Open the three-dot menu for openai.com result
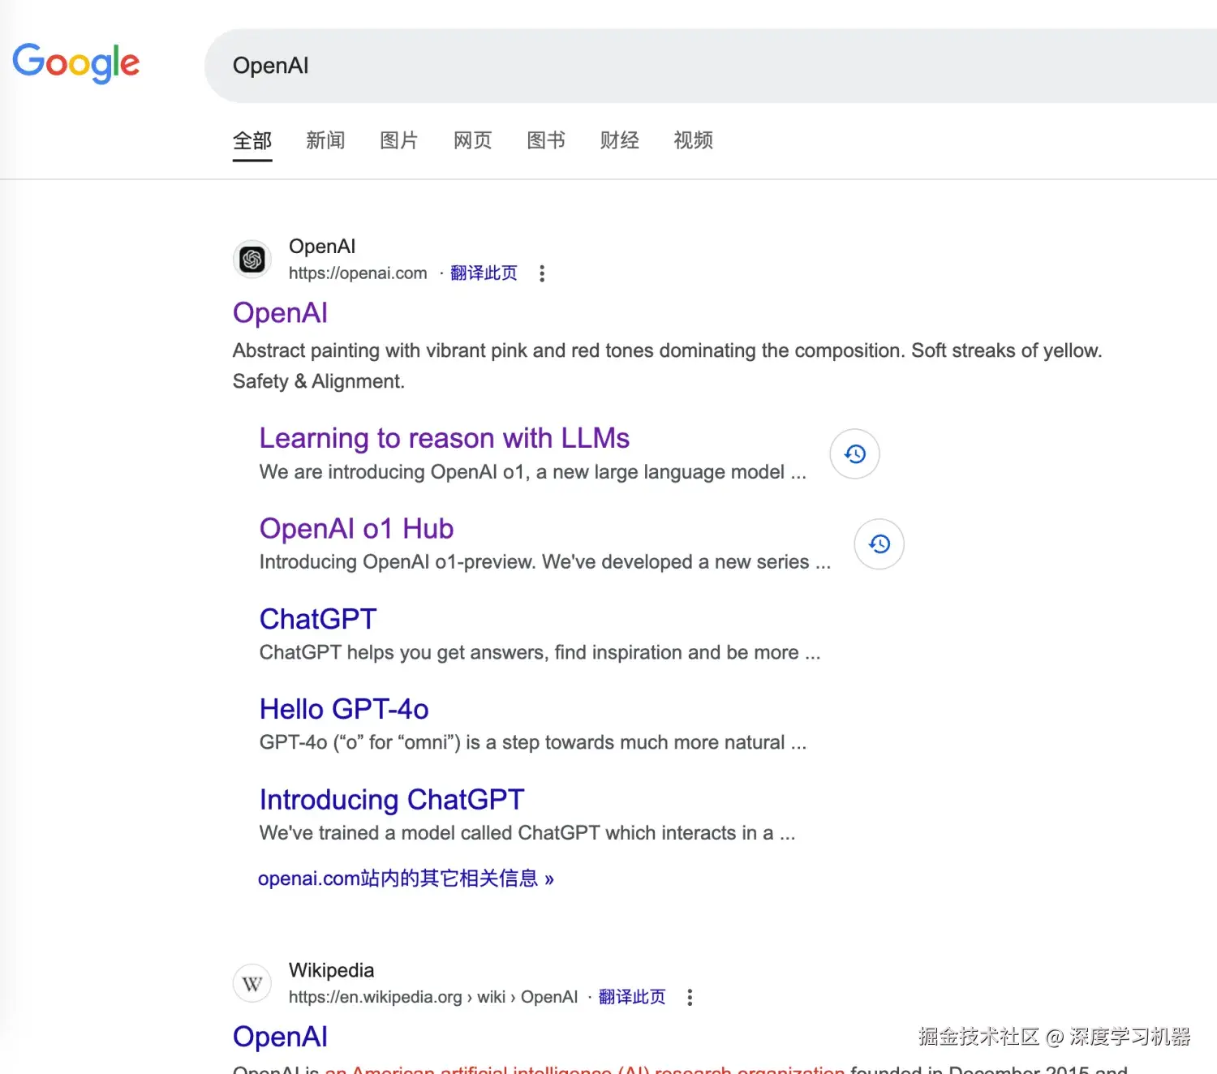The width and height of the screenshot is (1217, 1074). click(541, 273)
